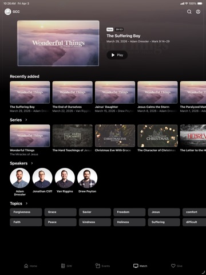206x275 pixels.
Task: Switch to the Give tab
Action: [x=177, y=266]
